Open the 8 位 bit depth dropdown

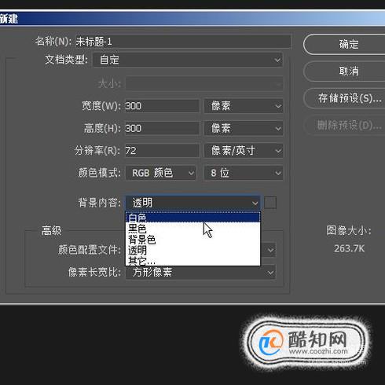coord(244,173)
